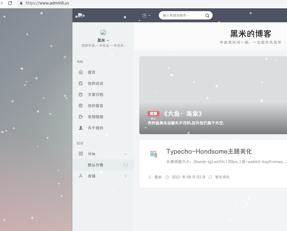Open the pinned 《大鱼· 海棠》 post
This screenshot has width=287, height=231.
click(183, 114)
